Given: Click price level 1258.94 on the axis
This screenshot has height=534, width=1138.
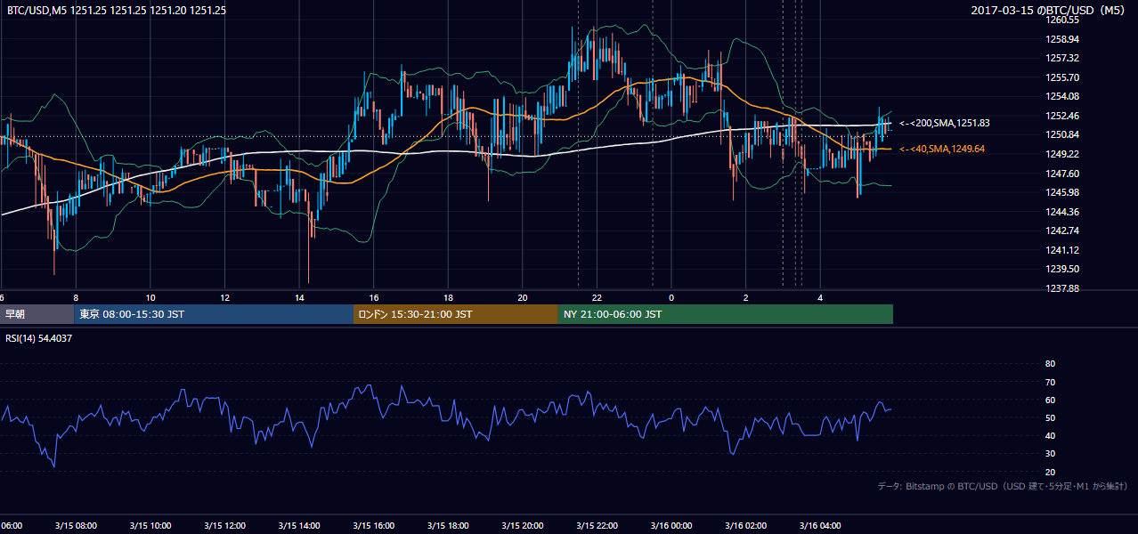Looking at the screenshot, I should pyautogui.click(x=1063, y=39).
